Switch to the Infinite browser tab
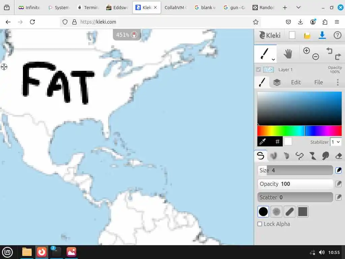Screen dimensions: 345x259 coord(29,7)
